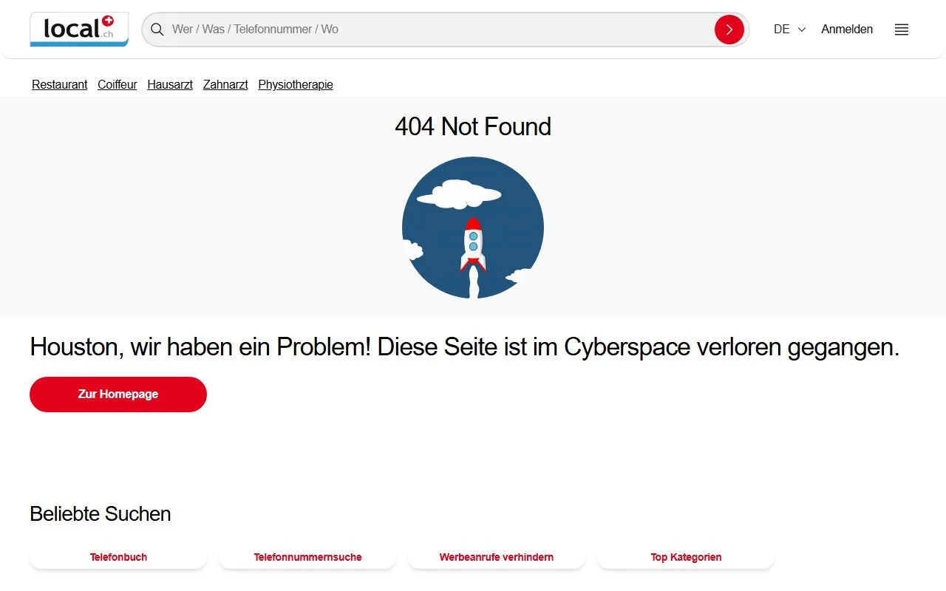The height and width of the screenshot is (591, 946).
Task: Focus the Wer / Was search field
Action: 436,30
